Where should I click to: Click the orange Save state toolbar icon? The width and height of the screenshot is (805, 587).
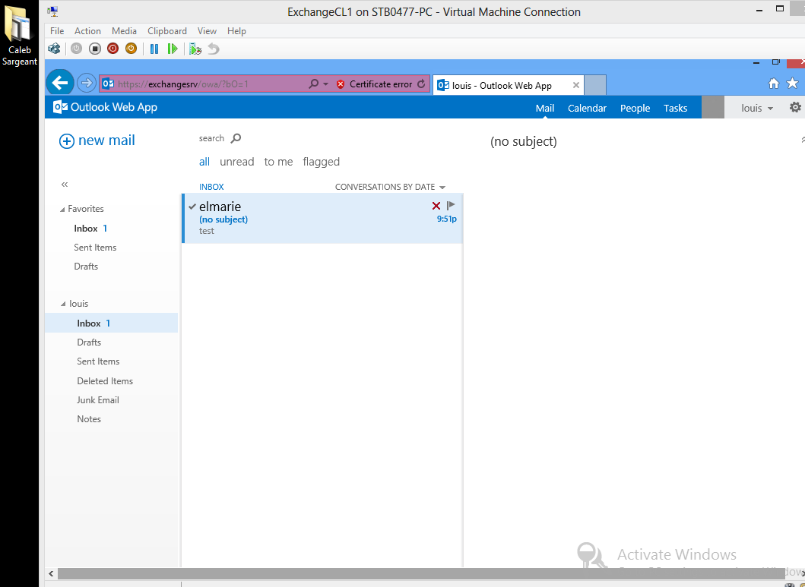point(132,49)
